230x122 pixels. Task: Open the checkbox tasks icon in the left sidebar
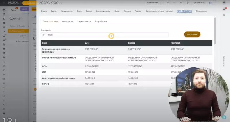(x=4, y=36)
